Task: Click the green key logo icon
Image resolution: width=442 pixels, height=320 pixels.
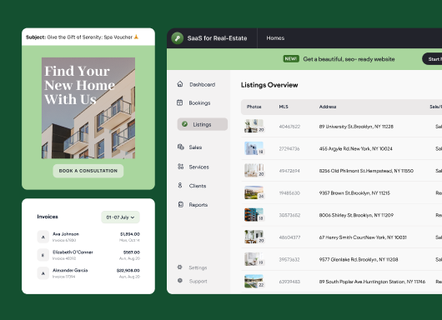Action: point(178,38)
